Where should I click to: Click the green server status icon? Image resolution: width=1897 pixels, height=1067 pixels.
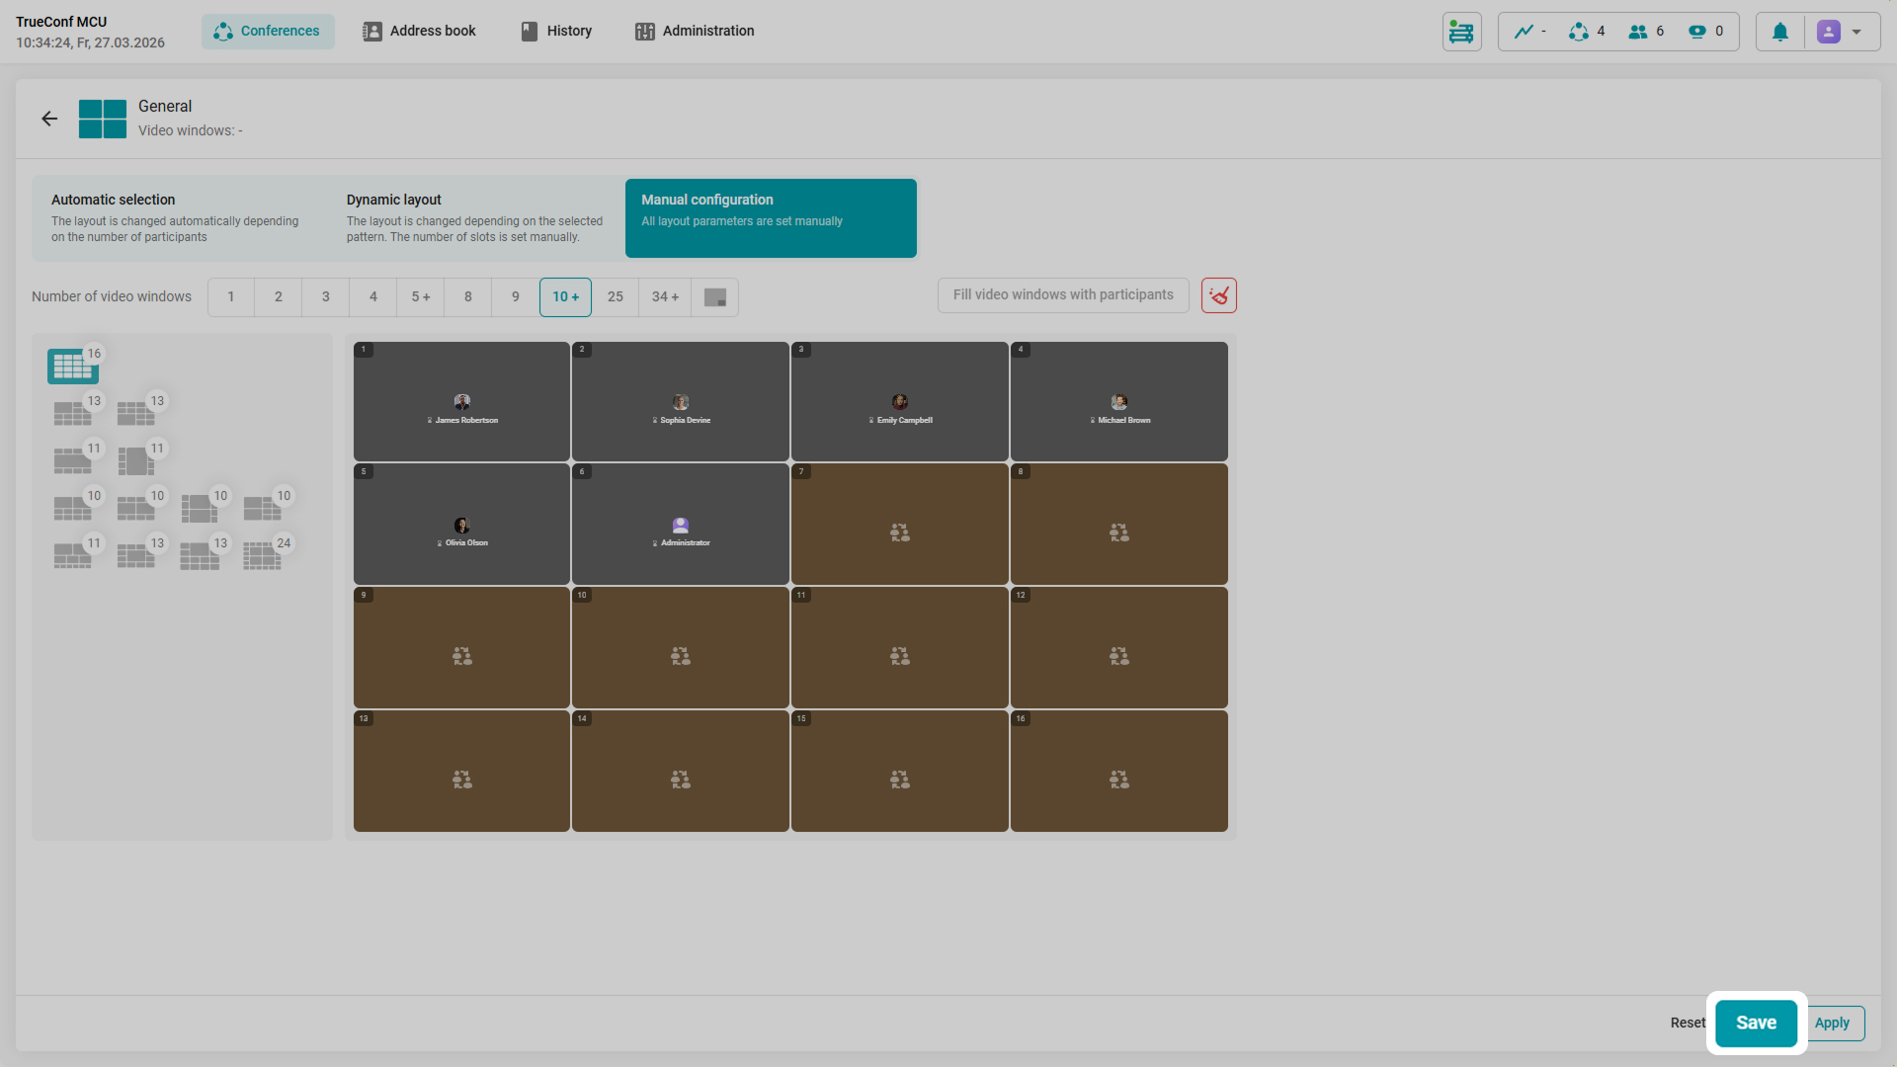pos(1461,32)
